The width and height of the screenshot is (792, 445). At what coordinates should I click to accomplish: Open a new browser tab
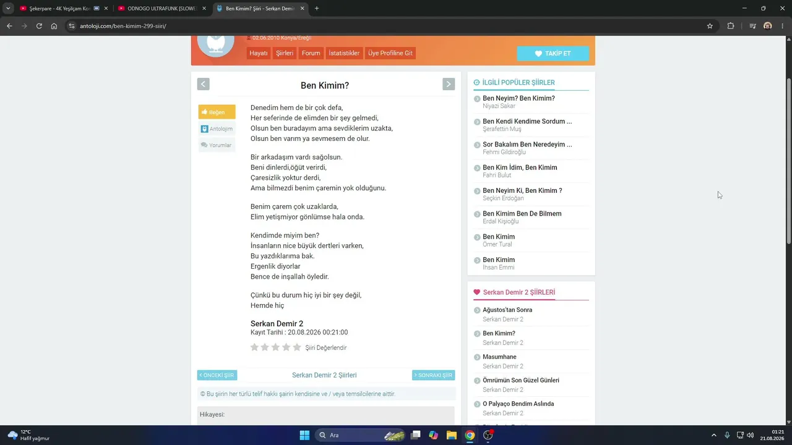317,9
